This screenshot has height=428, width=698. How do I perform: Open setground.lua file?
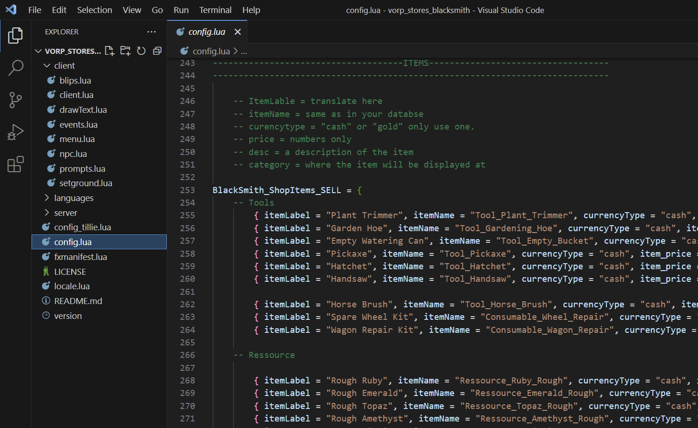[86, 183]
